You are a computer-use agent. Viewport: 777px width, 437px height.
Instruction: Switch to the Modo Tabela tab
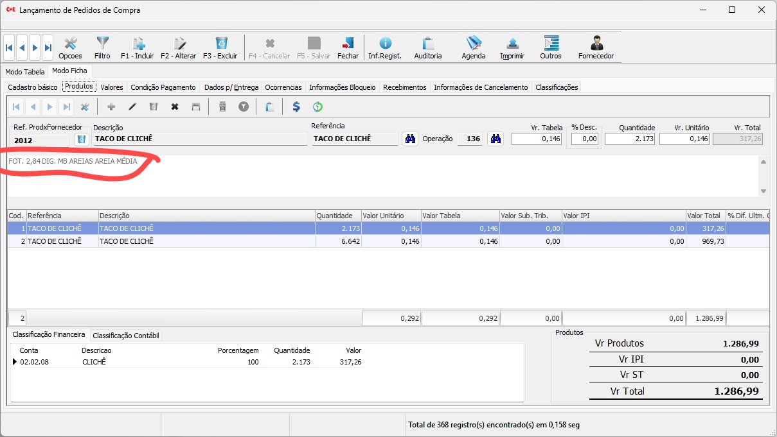coord(25,72)
